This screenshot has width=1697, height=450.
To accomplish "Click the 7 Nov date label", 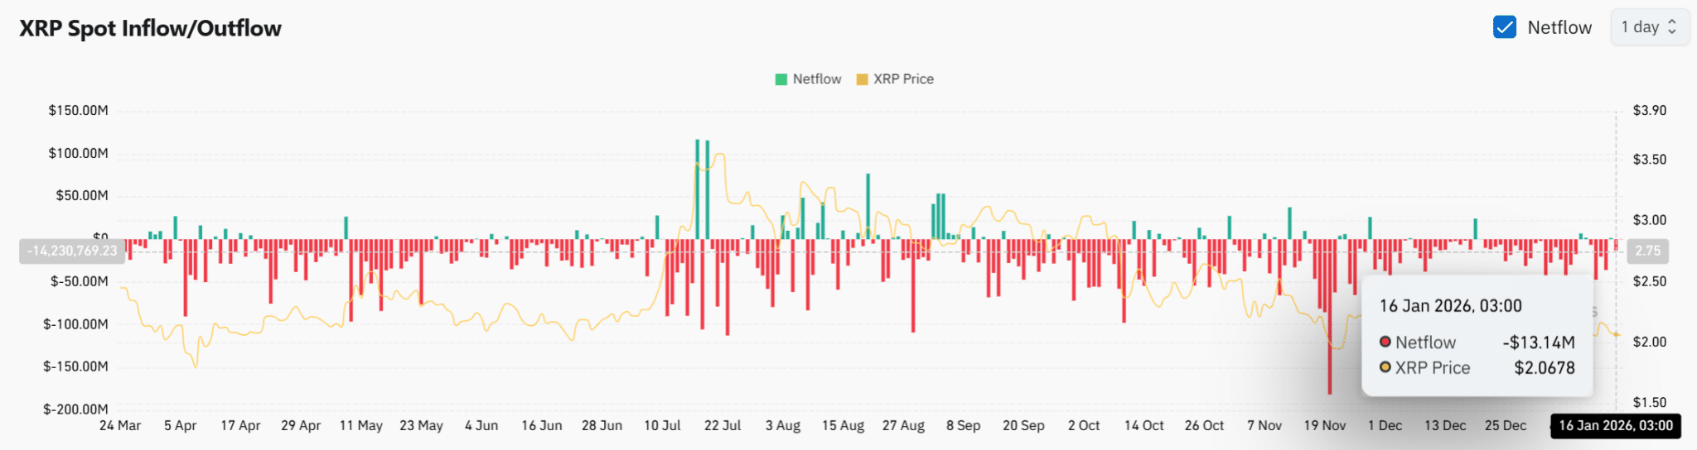I will tap(1264, 426).
